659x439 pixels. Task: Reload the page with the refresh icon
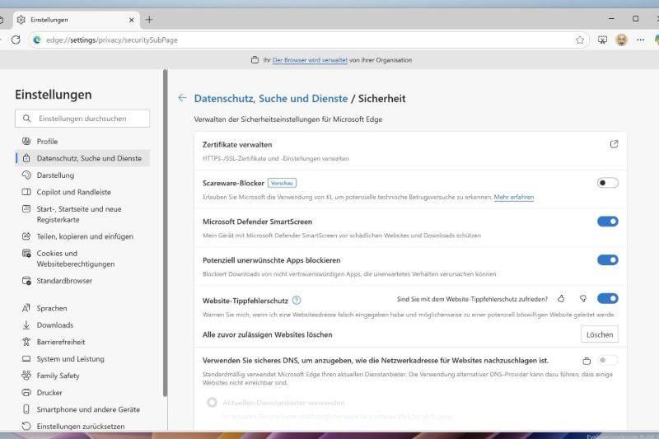click(16, 40)
